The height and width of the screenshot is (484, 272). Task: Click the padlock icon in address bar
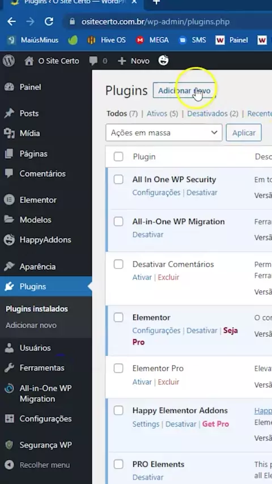pyautogui.click(x=72, y=22)
